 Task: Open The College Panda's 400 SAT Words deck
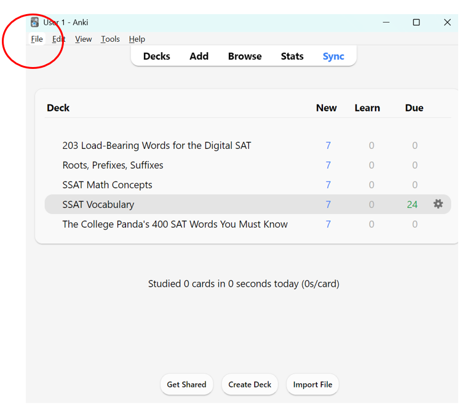(175, 225)
